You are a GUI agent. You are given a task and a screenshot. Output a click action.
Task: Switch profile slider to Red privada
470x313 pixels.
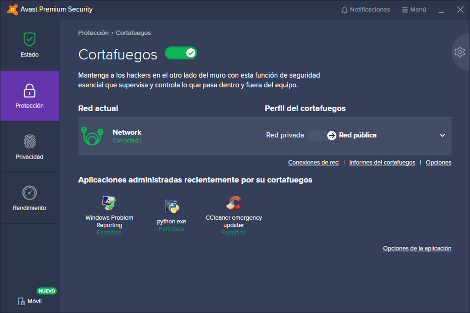click(322, 136)
